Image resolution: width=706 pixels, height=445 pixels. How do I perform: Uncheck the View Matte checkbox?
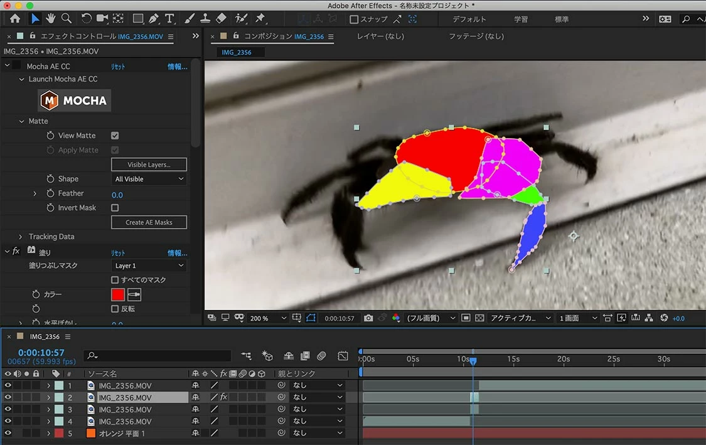point(115,136)
